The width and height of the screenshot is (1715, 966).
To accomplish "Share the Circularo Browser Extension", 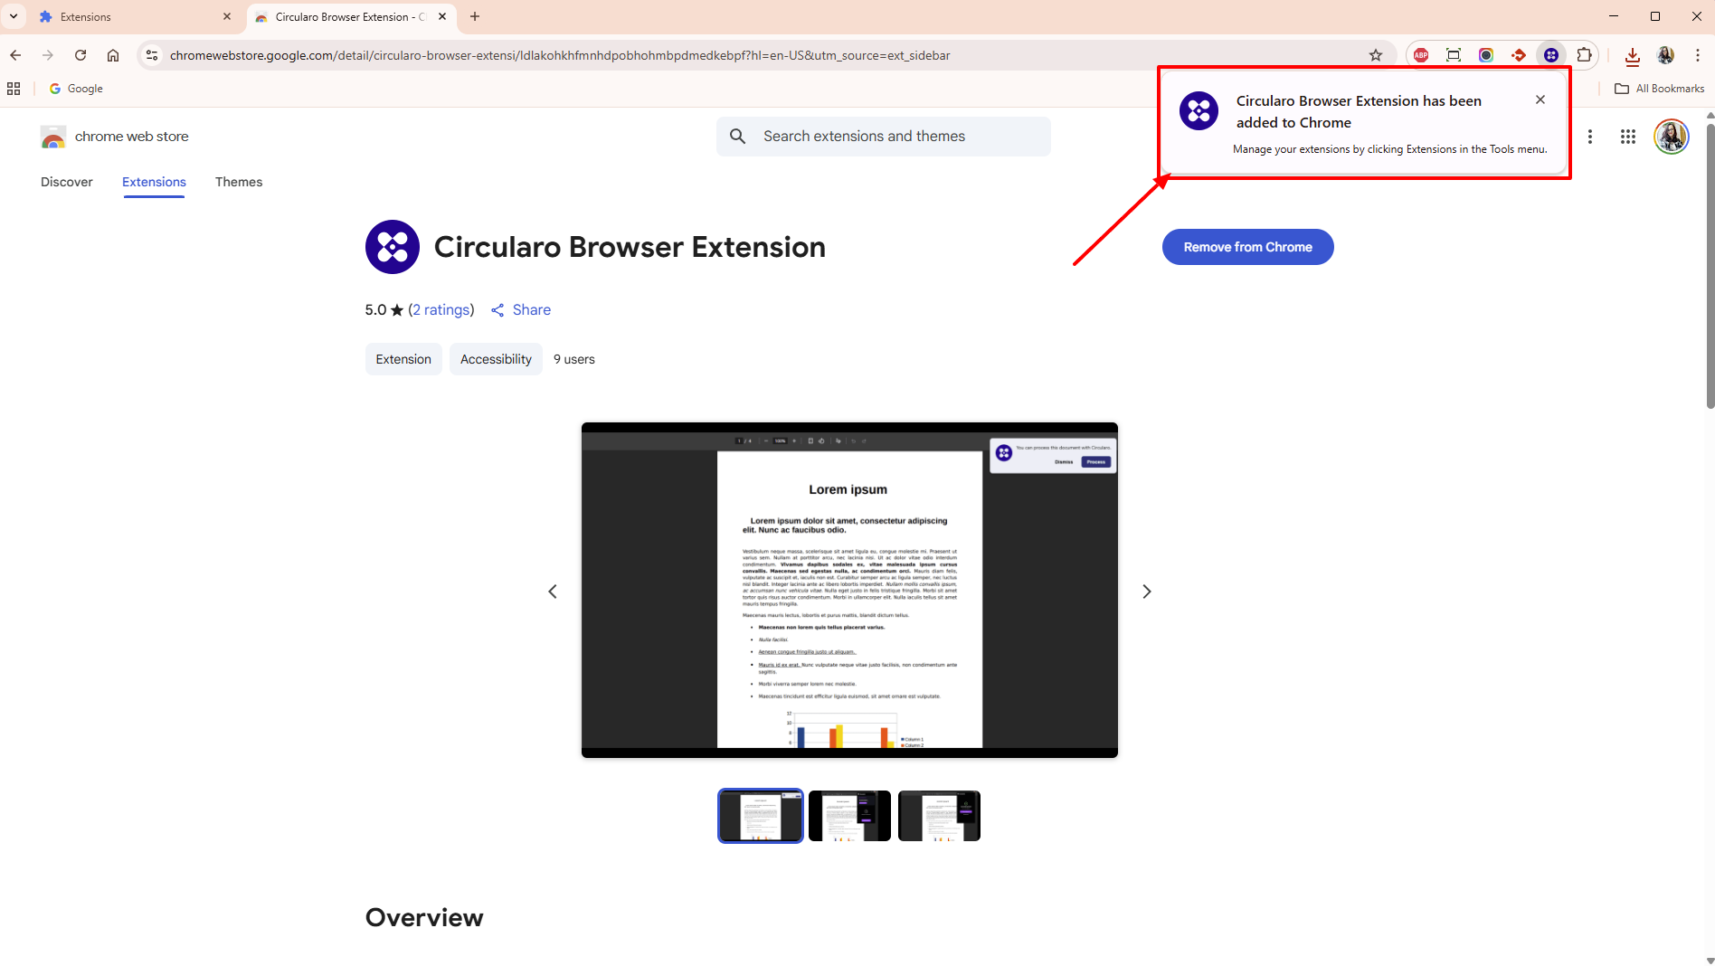I will [x=520, y=309].
